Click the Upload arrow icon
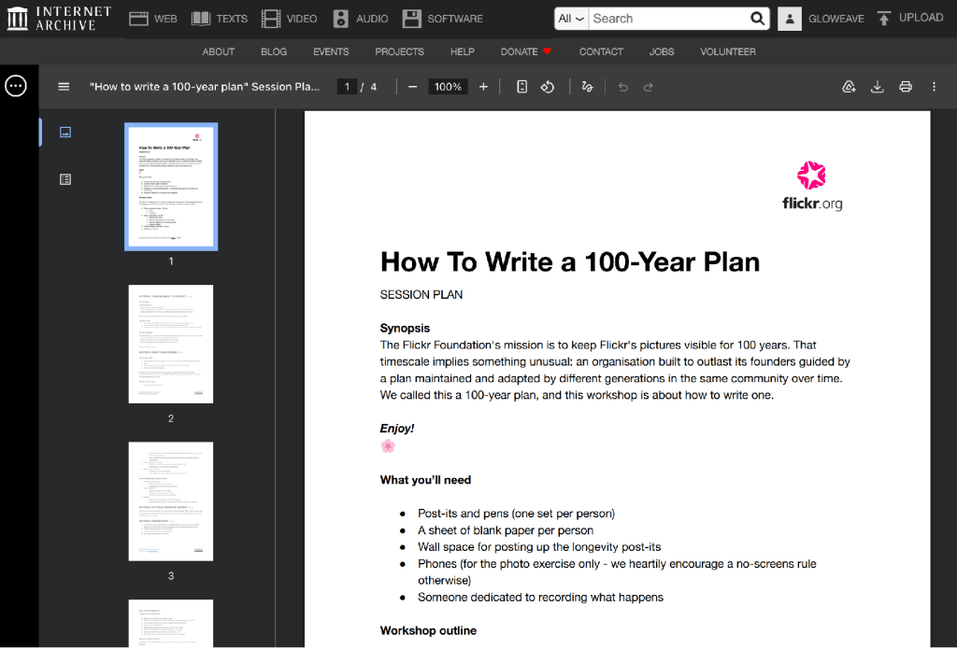 884,19
